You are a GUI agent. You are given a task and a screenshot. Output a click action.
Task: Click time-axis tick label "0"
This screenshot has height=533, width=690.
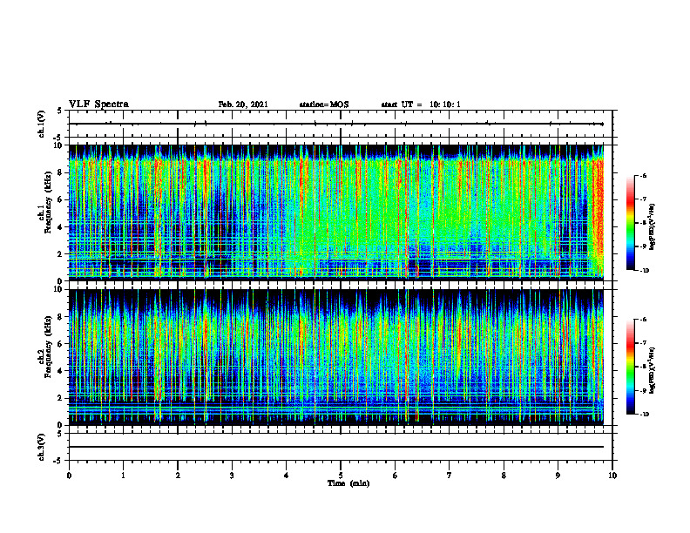[69, 476]
